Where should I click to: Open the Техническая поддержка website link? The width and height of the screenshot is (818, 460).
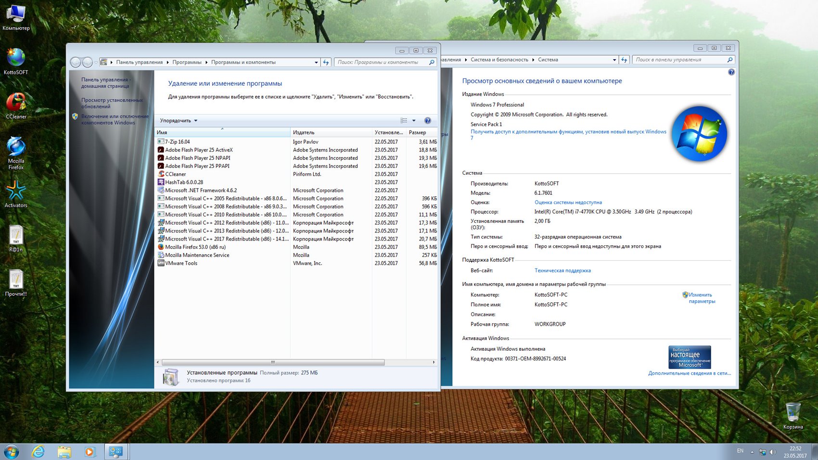pos(562,271)
